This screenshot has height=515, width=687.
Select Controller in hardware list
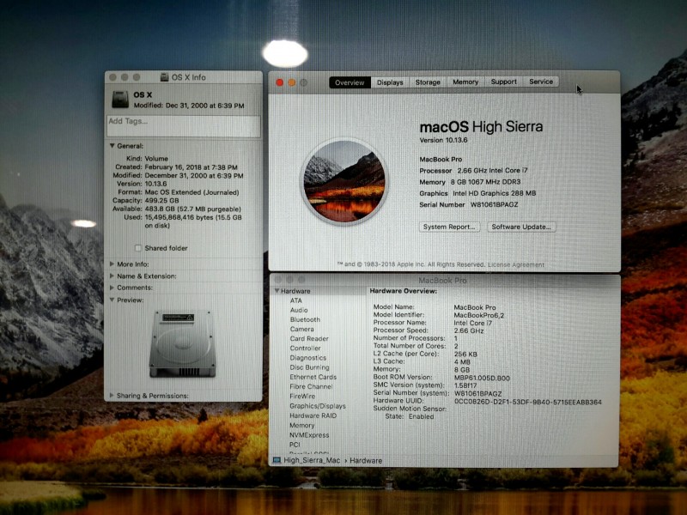(x=305, y=348)
